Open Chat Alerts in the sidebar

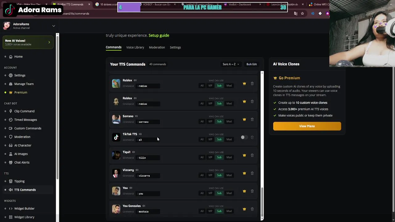pos(22,162)
